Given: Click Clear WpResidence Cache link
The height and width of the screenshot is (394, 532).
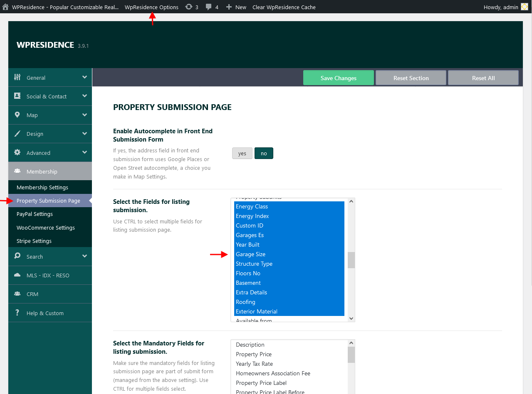Looking at the screenshot, I should [284, 7].
